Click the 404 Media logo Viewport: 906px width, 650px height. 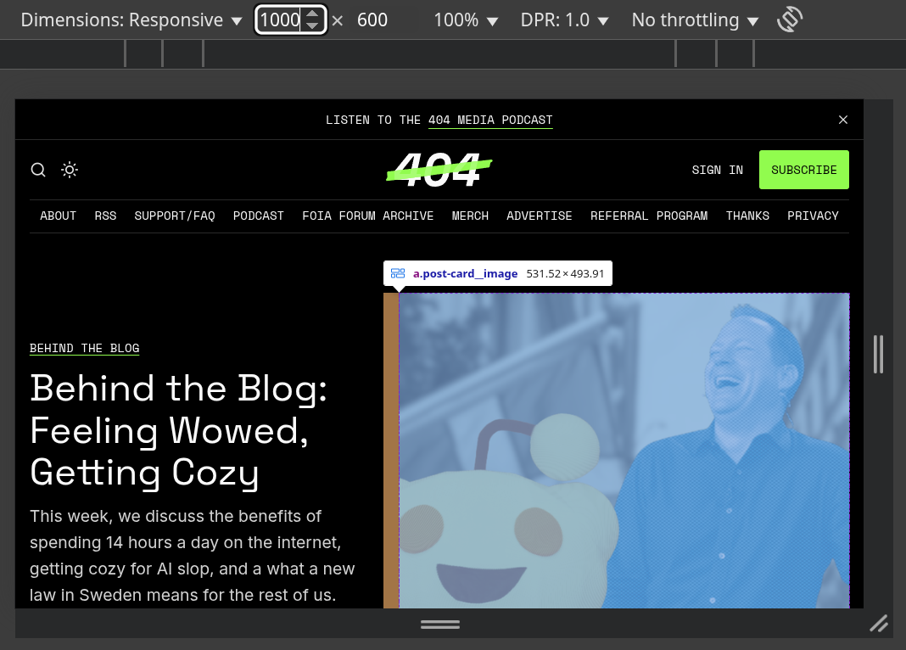pyautogui.click(x=439, y=170)
